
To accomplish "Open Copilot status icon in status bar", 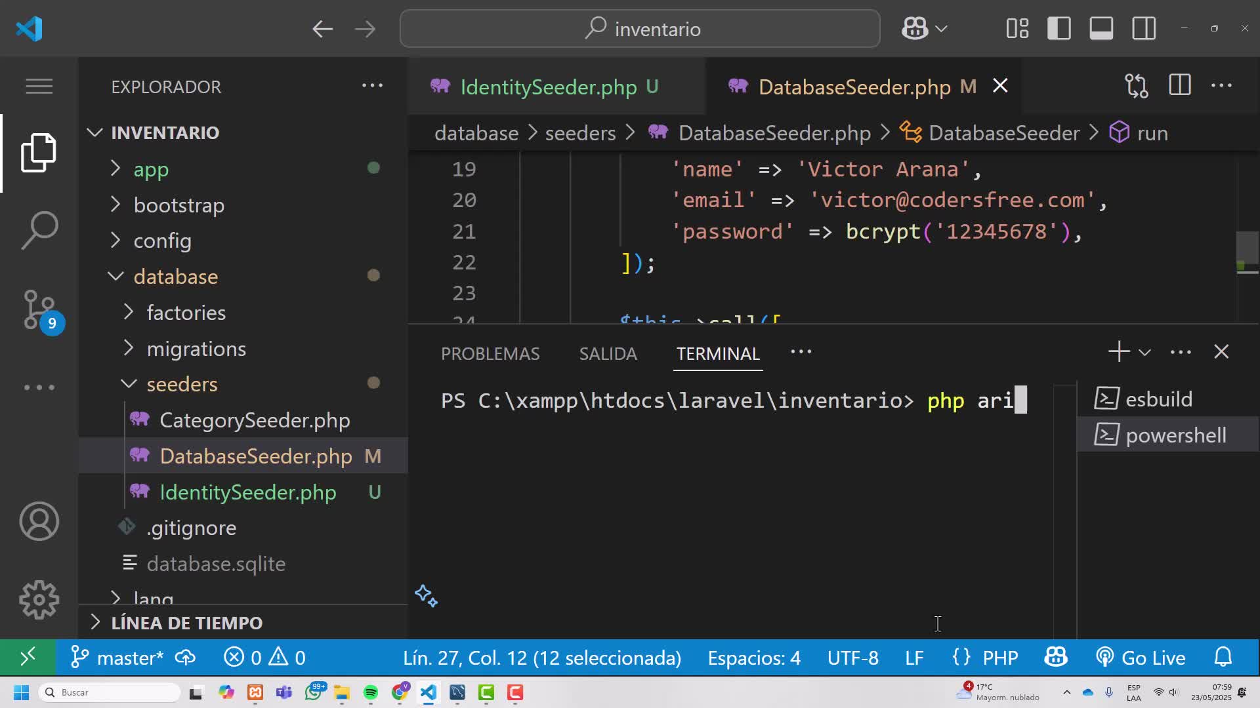I will pyautogui.click(x=1056, y=658).
